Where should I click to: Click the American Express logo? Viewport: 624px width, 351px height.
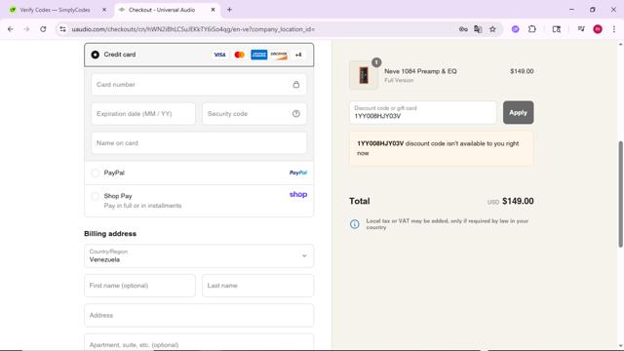[x=259, y=55]
